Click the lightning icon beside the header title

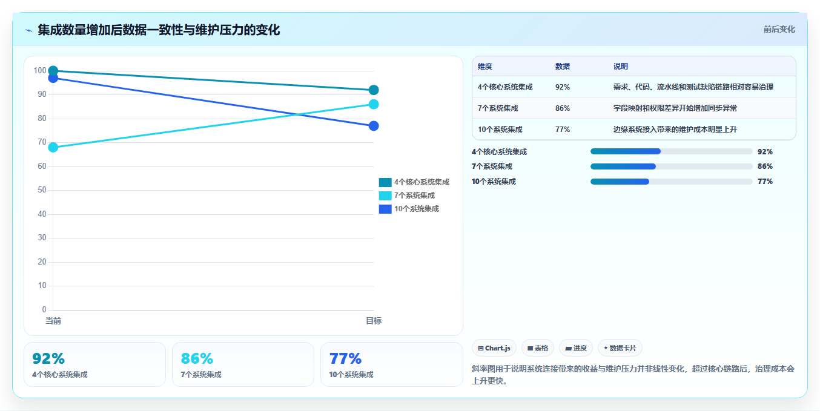point(28,30)
